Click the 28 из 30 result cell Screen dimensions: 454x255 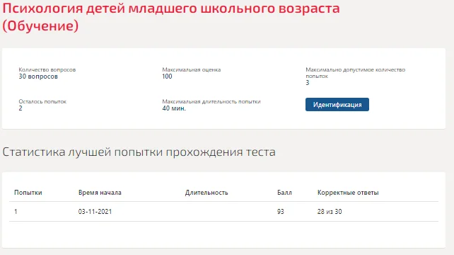(x=330, y=212)
